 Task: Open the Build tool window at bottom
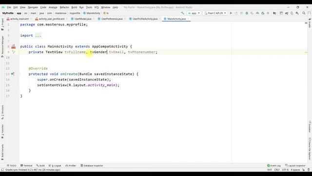click(x=40, y=166)
